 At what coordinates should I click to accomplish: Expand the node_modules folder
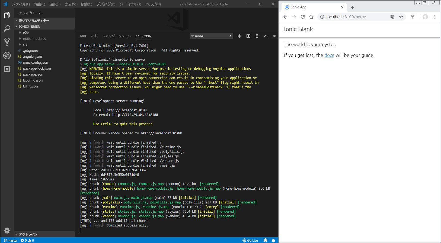point(34,38)
